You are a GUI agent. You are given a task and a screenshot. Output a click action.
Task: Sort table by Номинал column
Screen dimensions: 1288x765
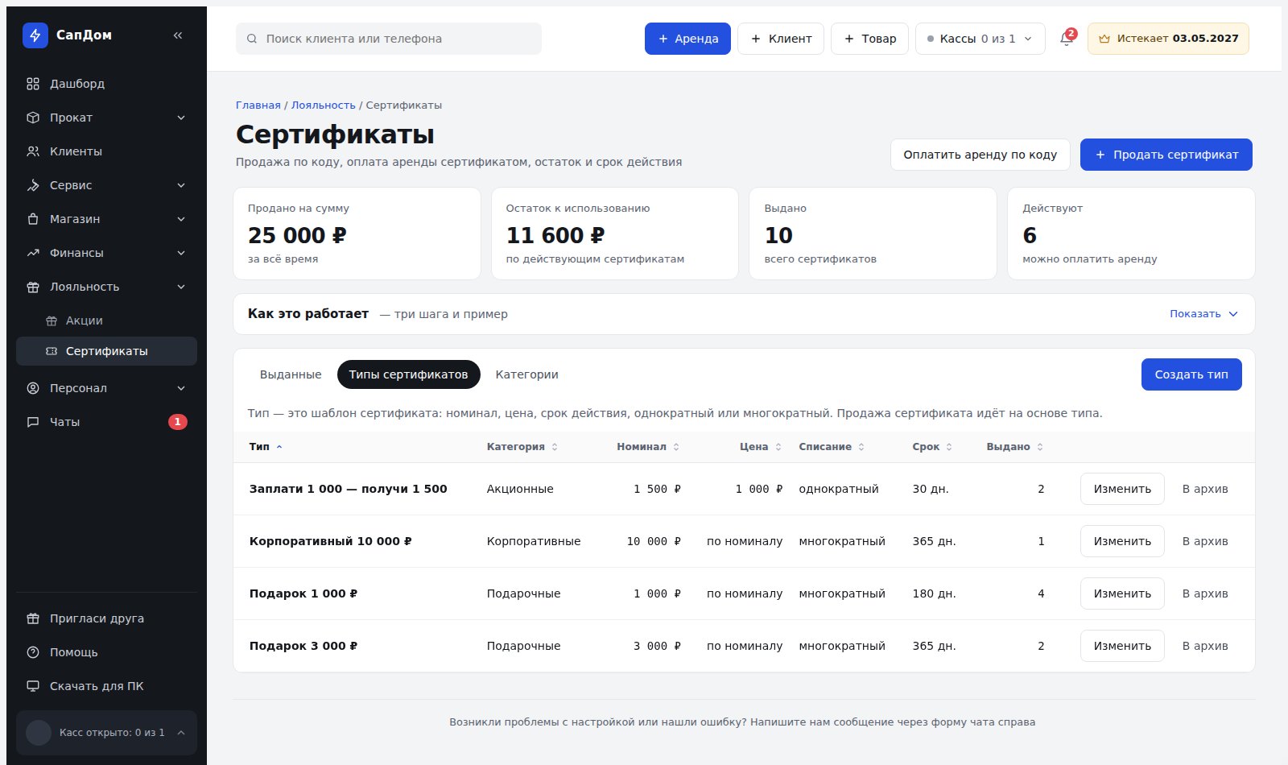648,447
